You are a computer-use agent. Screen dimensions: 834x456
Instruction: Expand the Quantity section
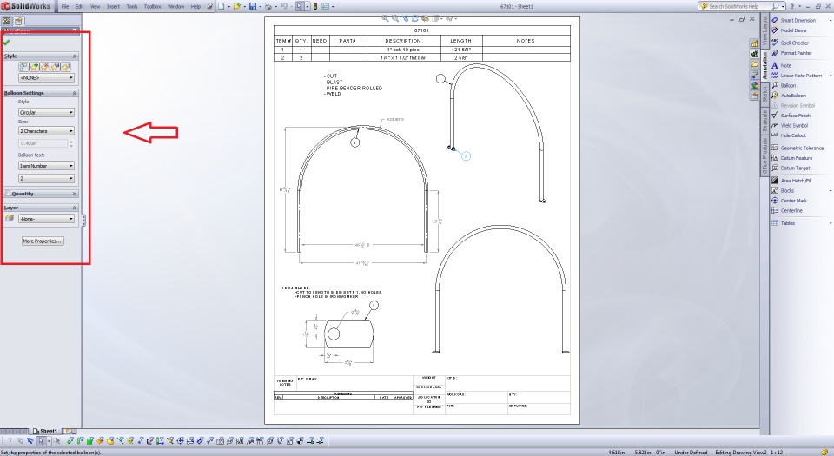pos(75,194)
